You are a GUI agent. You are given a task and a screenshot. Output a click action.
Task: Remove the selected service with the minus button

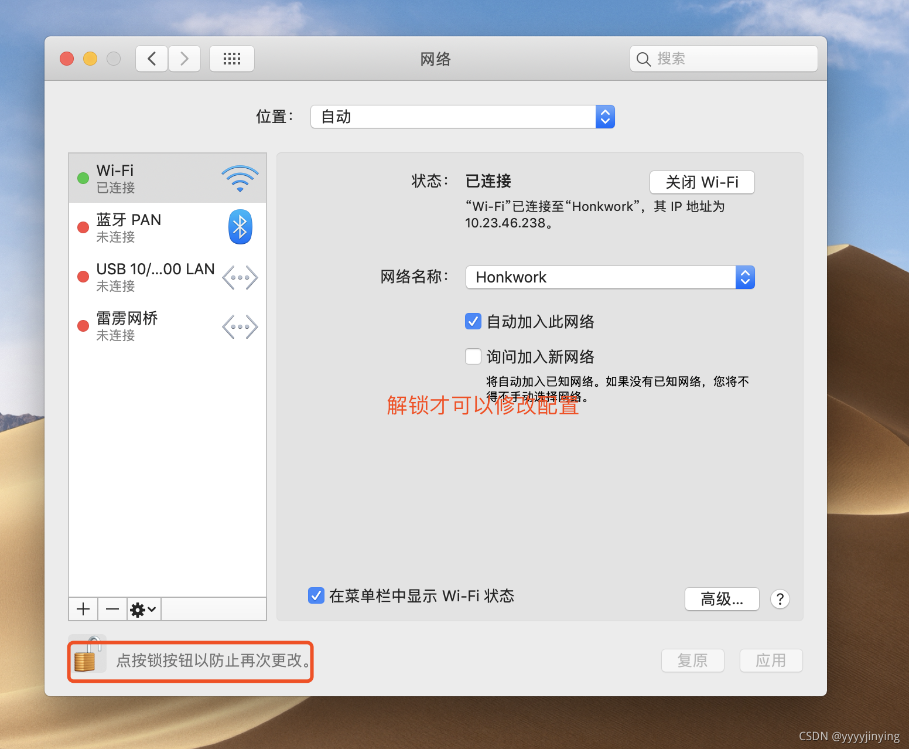click(x=112, y=610)
